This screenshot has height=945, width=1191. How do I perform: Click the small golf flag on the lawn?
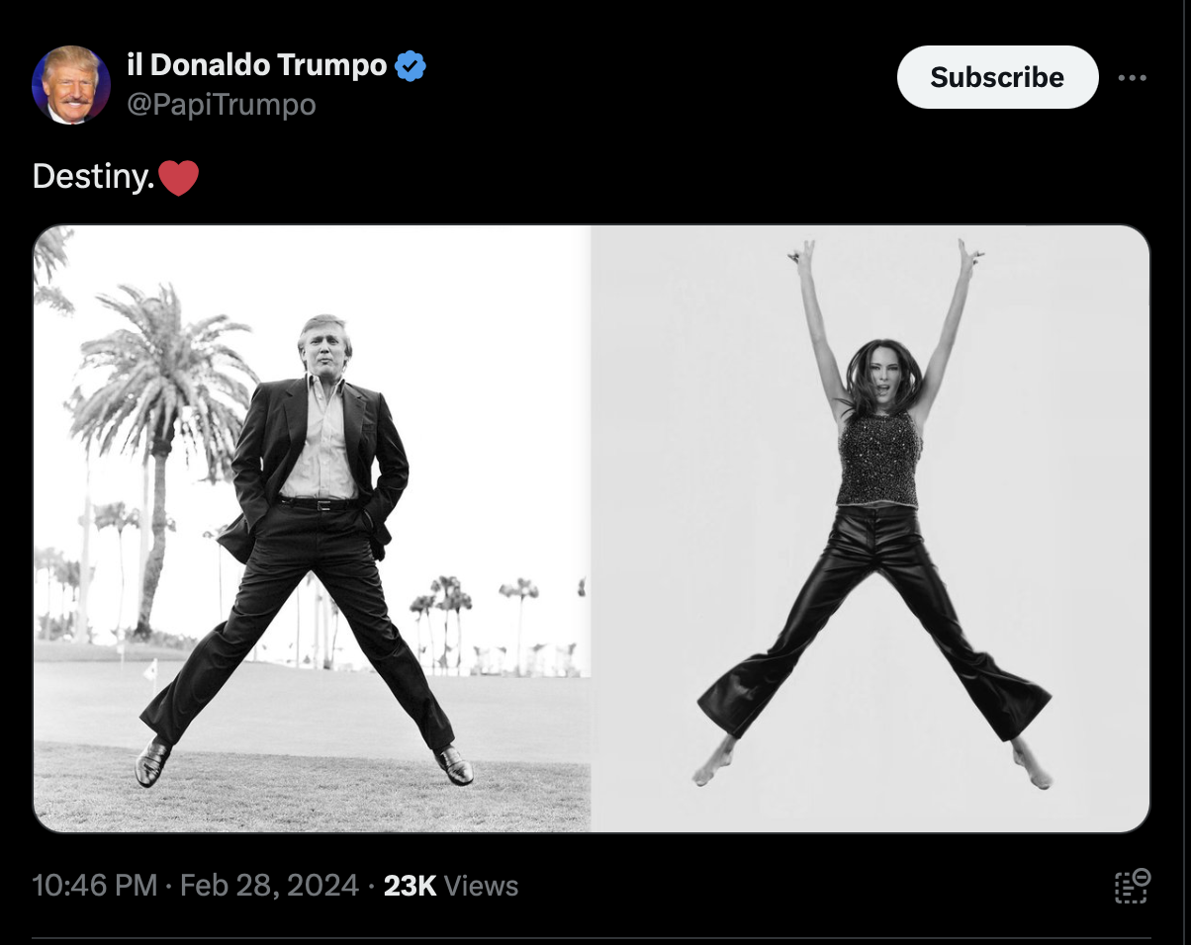[150, 672]
